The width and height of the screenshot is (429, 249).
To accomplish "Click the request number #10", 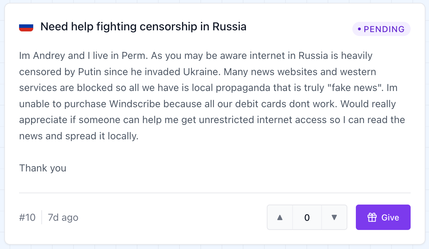I will pos(28,218).
